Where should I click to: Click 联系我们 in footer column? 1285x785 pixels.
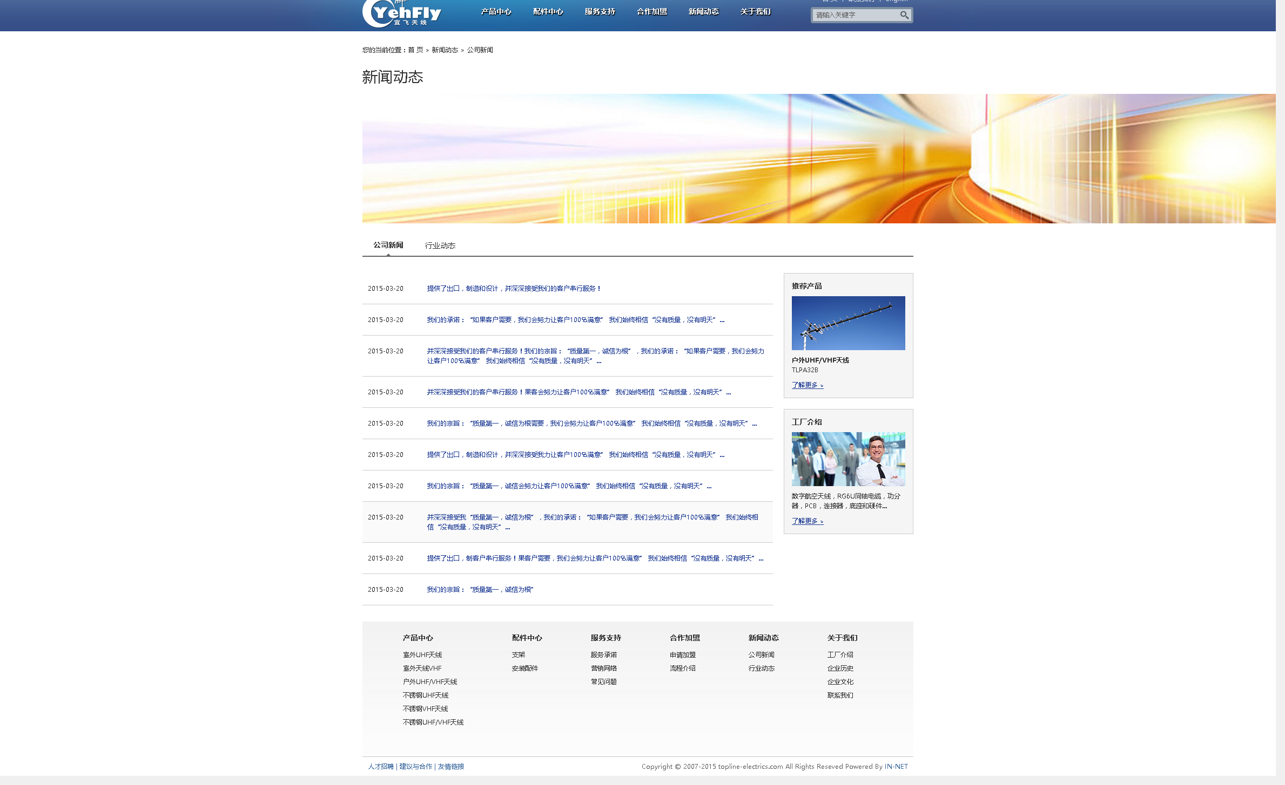[x=840, y=695]
